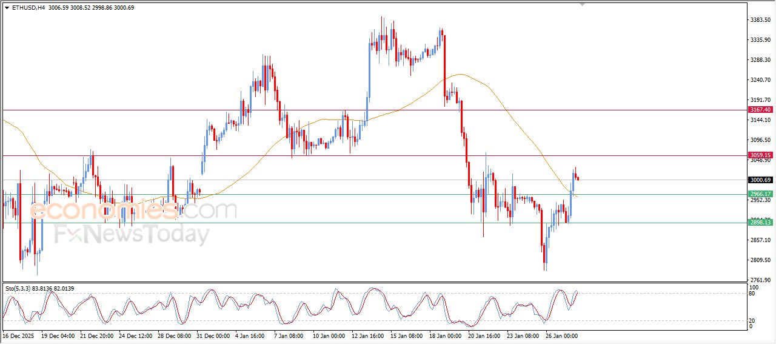Open the chart menu arrow beside ETHUSD,H4
This screenshot has width=776, height=344.
tap(7, 8)
